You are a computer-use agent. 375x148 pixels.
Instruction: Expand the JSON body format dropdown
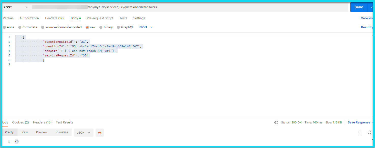click(146, 27)
